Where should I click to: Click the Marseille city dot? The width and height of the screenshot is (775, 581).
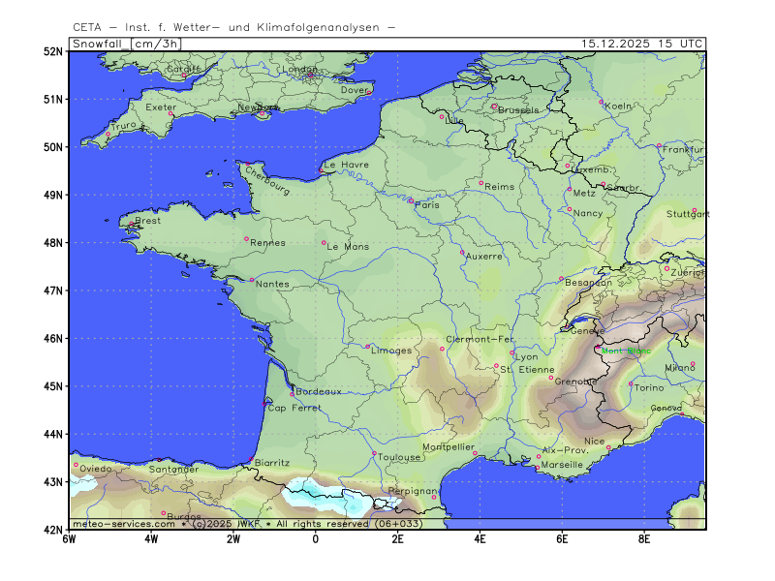537,468
